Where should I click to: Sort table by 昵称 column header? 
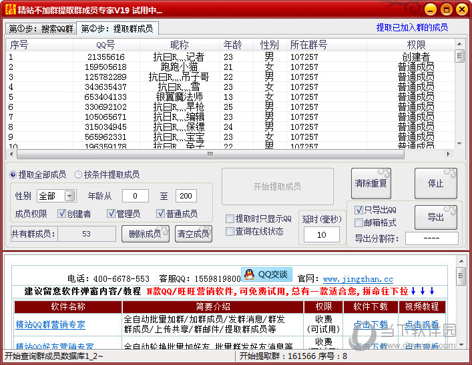pos(180,45)
